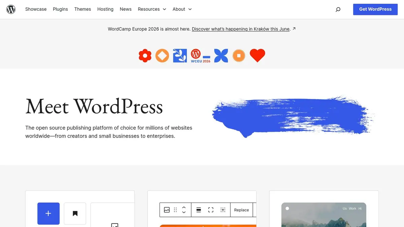The height and width of the screenshot is (227, 404).
Task: Expand the About dropdown menu
Action: pos(182,9)
